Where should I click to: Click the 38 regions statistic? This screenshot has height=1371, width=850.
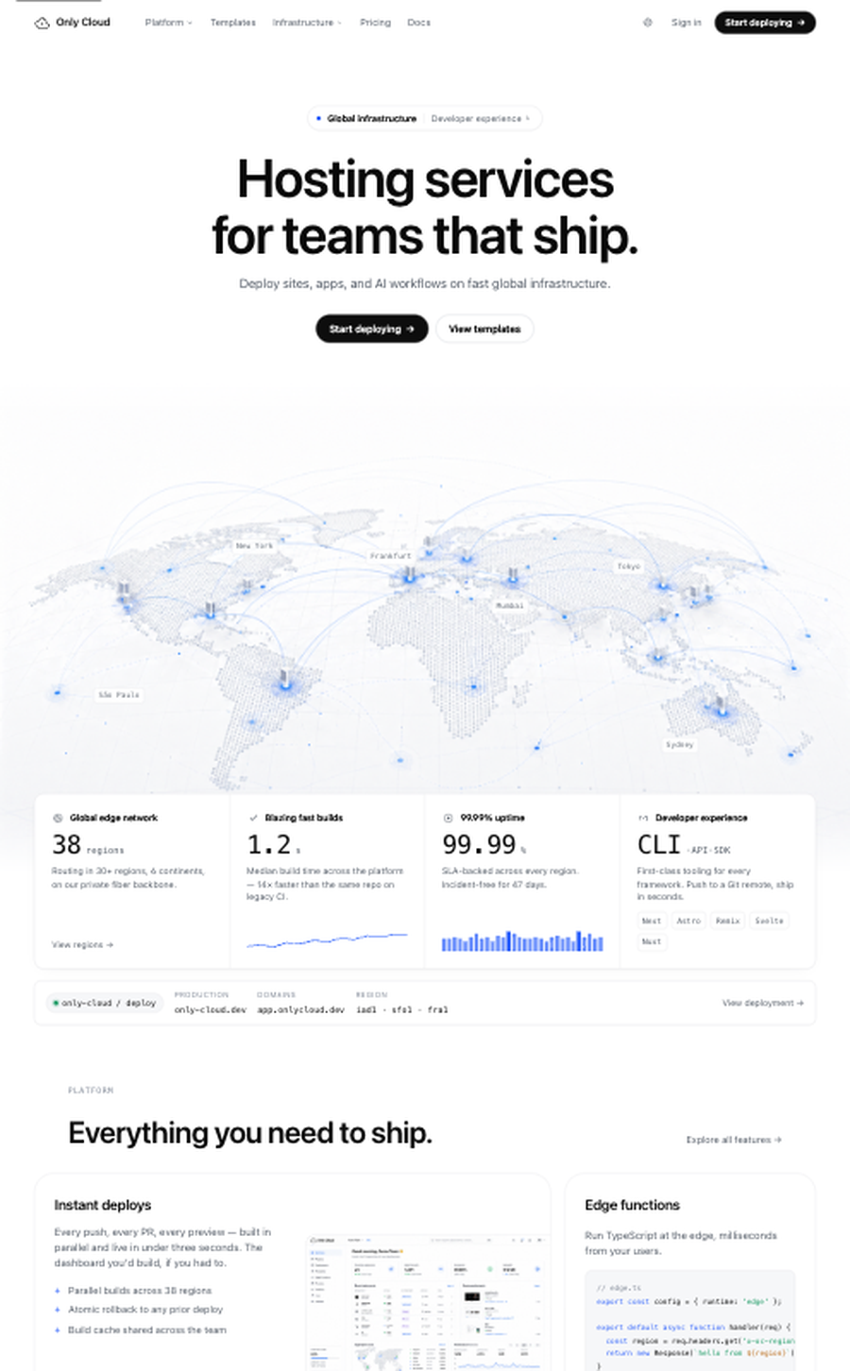[x=88, y=845]
